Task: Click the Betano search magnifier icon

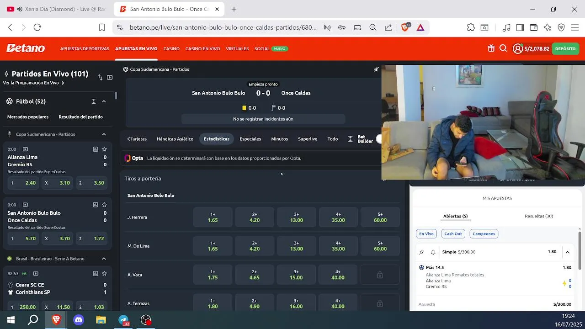Action: [x=503, y=48]
